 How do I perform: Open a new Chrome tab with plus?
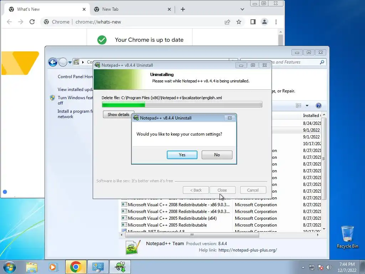click(183, 9)
